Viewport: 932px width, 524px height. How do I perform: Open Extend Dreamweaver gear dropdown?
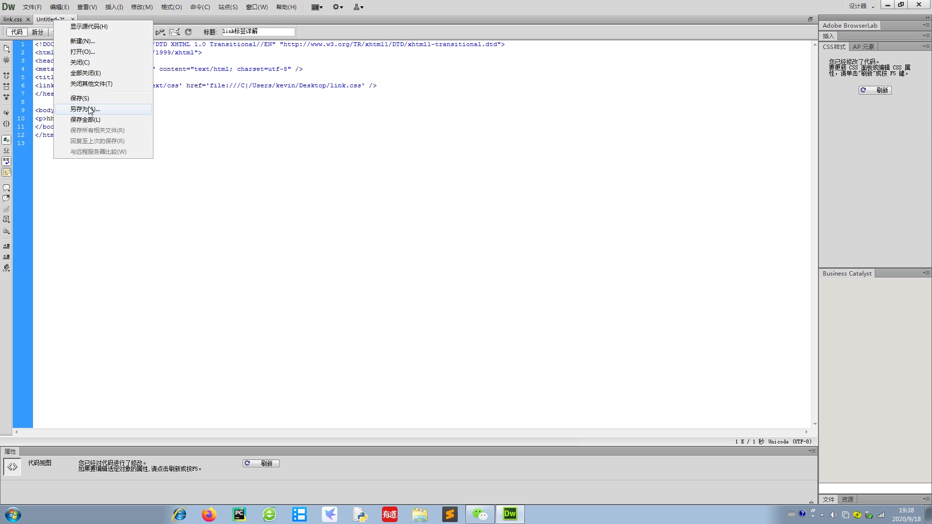[338, 7]
